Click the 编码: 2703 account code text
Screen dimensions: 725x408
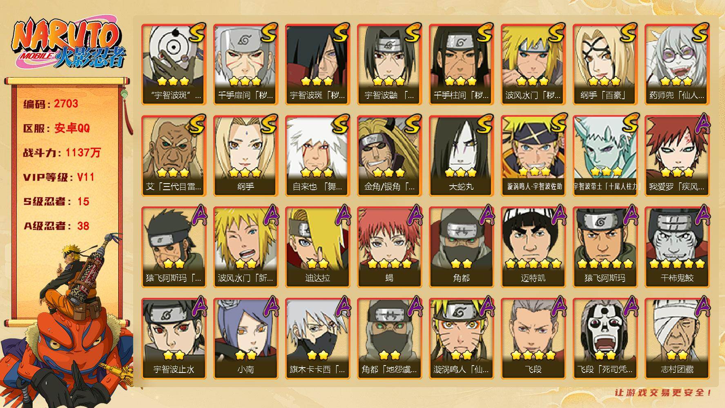click(x=51, y=104)
